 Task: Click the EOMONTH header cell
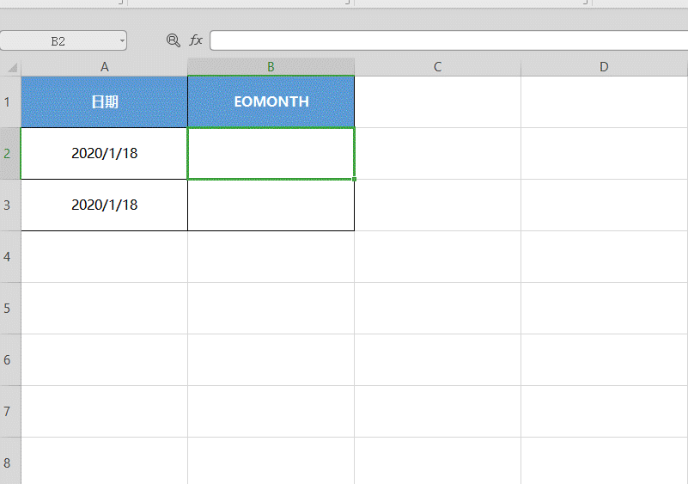271,101
